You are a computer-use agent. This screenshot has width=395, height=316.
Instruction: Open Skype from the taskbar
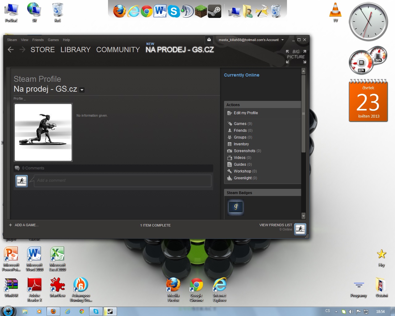point(96,311)
